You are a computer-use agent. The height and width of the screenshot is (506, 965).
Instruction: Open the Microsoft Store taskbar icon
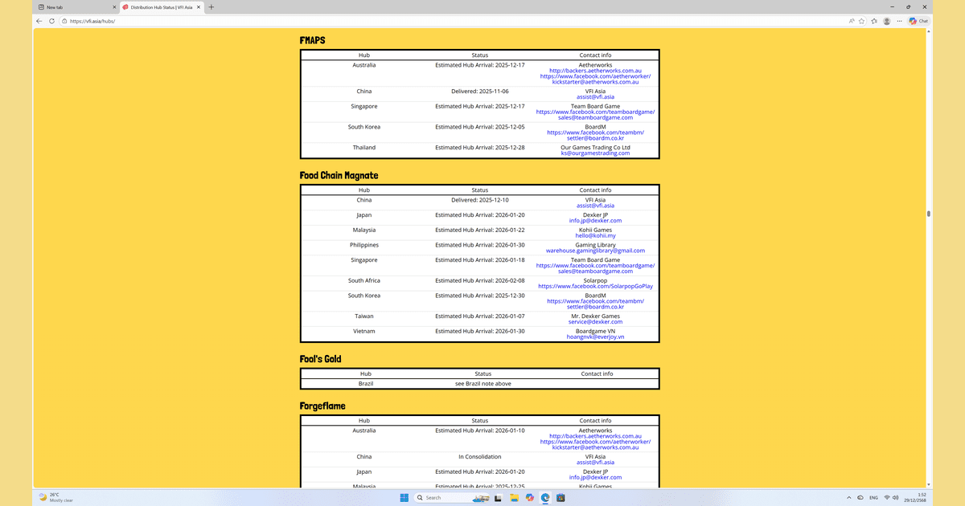tap(561, 498)
